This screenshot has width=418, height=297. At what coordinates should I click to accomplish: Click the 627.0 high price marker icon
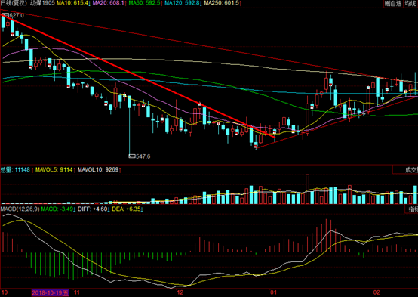[5, 15]
